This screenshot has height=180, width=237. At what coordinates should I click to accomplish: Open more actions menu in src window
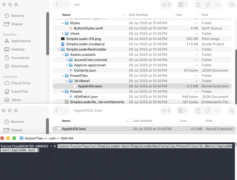click(217, 5)
